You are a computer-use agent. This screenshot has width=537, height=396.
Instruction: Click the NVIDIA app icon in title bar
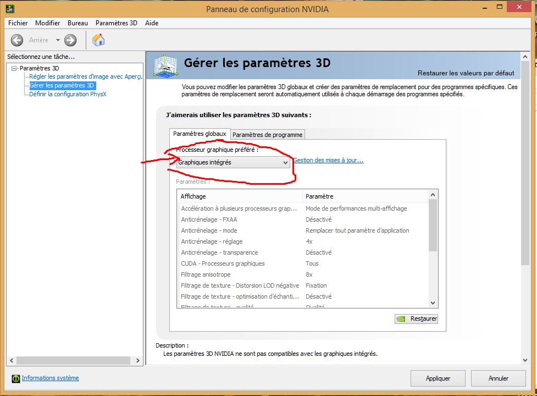pos(10,9)
